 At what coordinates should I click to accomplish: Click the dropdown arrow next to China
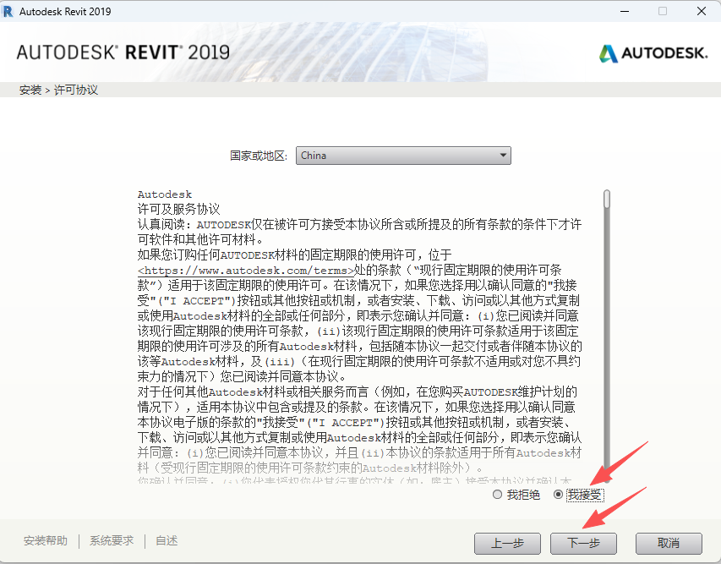tap(504, 155)
